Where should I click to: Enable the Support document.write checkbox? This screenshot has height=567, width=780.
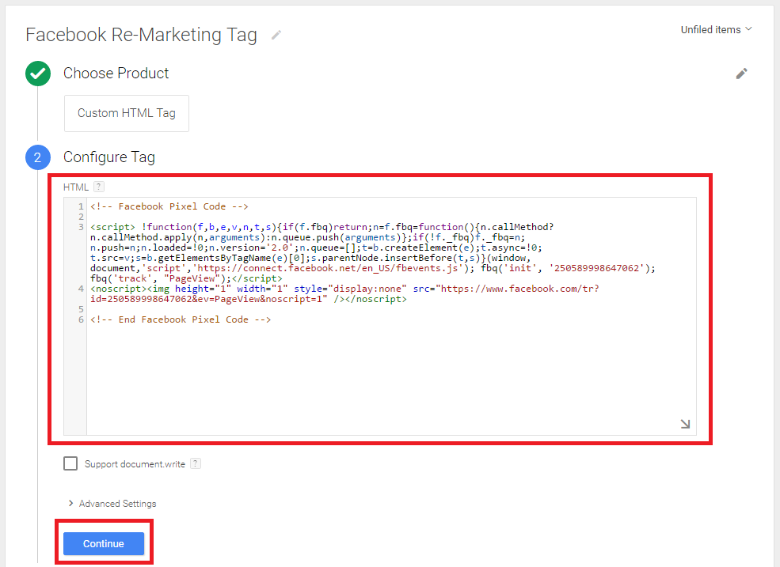(70, 463)
